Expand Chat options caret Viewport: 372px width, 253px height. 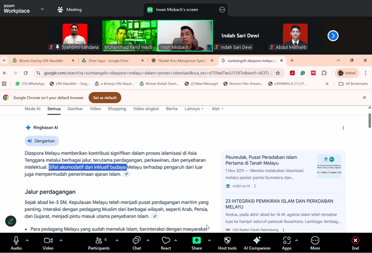click(x=148, y=240)
